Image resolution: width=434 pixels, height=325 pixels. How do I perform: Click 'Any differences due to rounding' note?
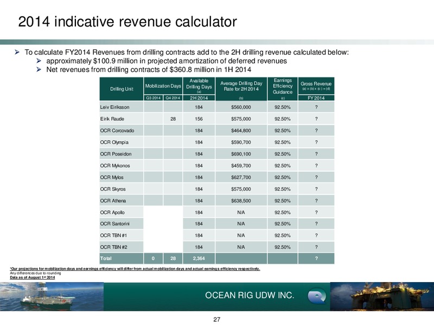point(35,273)
